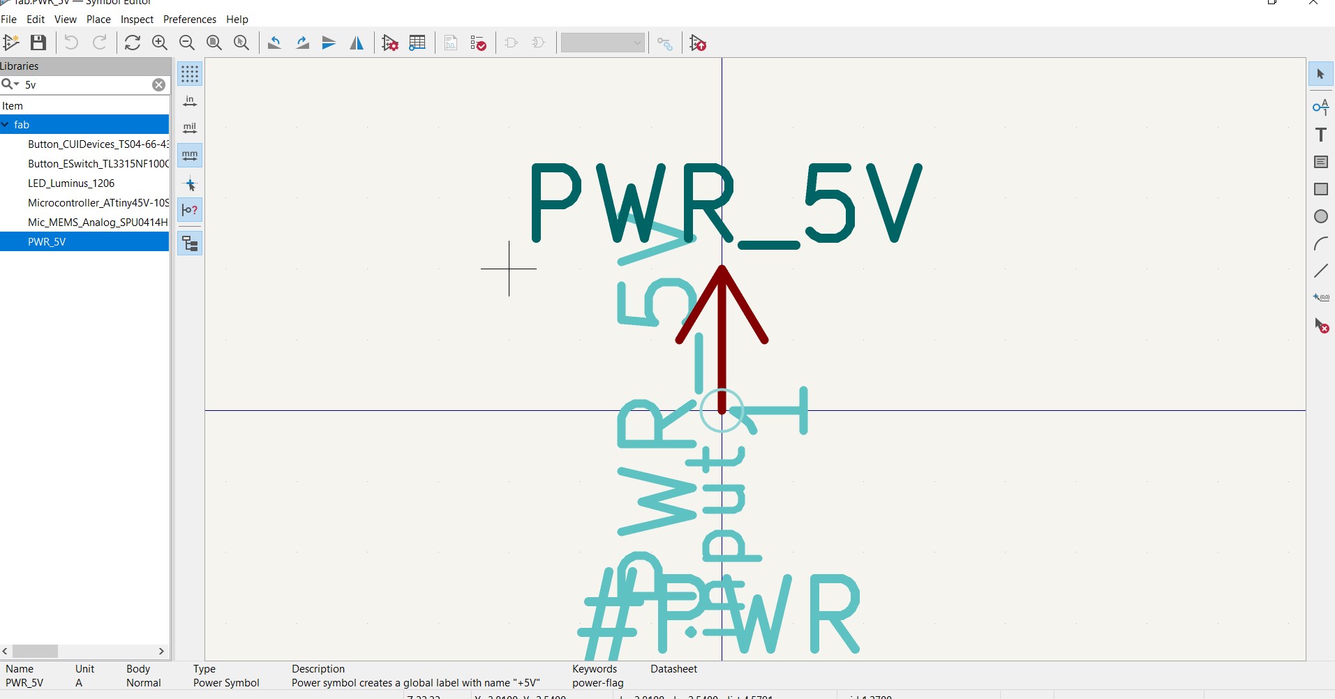Select the Interactive Delete tool
The image size is (1335, 699).
[1320, 325]
